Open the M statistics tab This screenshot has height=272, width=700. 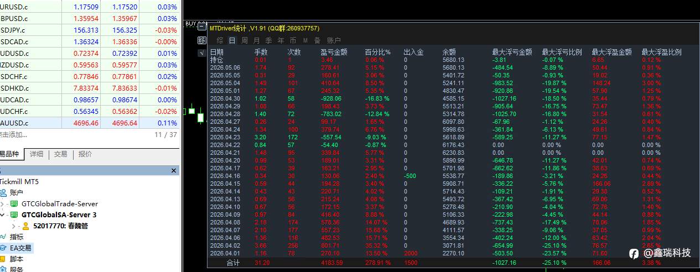305,40
